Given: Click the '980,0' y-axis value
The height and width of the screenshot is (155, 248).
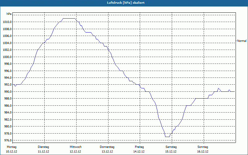Looking at the screenshot, I should pos(8,126).
